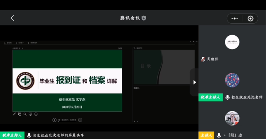Screen dimensions: 266x139
Task: Open the see-all-slides grid icon
Action: pyautogui.click(x=19, y=114)
